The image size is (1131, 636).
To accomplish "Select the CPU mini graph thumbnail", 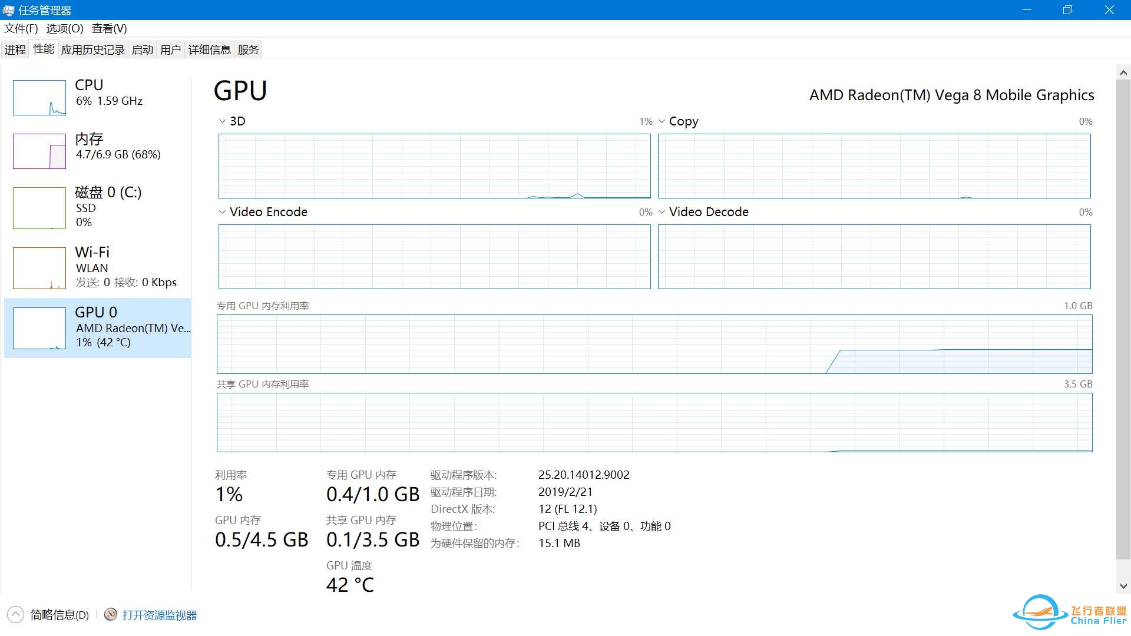I will click(x=39, y=98).
